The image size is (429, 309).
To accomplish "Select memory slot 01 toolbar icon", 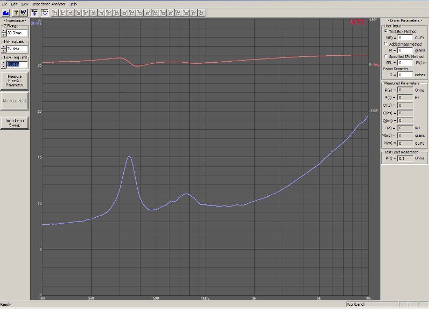I will (55, 12).
